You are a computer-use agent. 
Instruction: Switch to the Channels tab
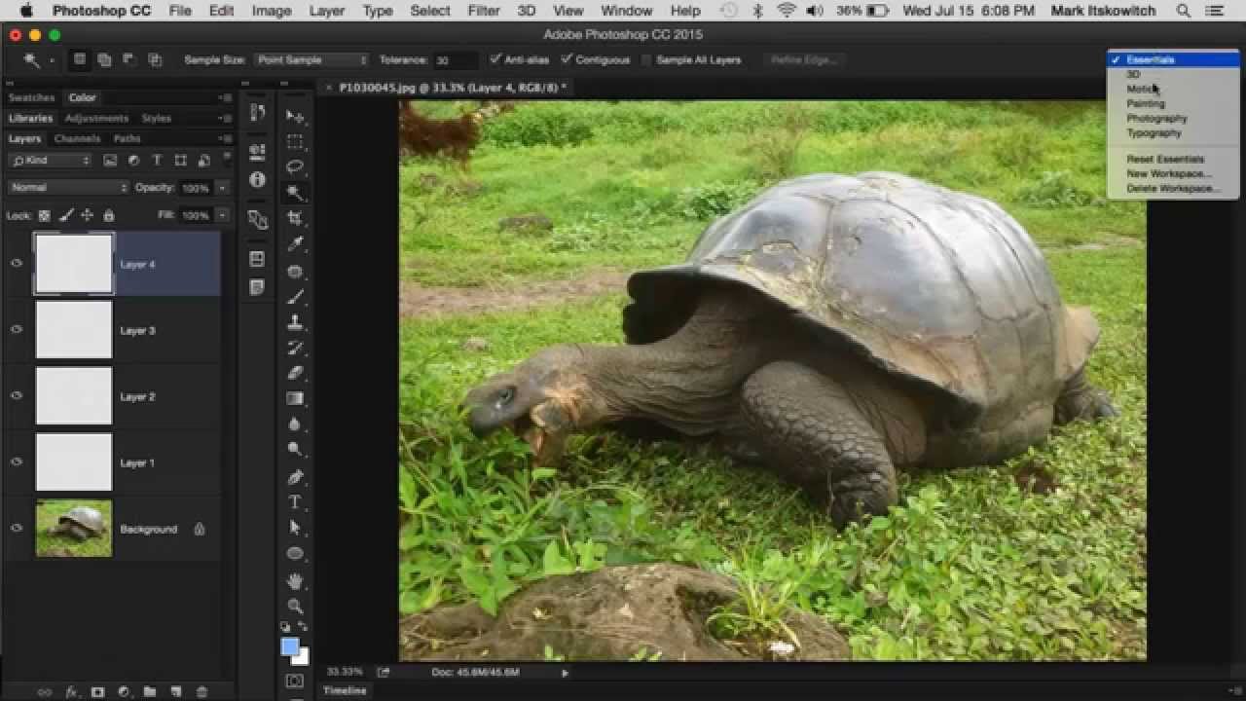coord(77,138)
